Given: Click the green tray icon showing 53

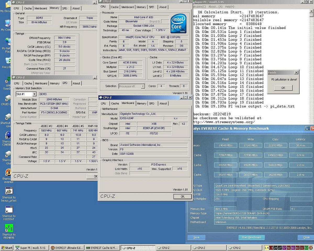Looking at the screenshot, I should point(307,248).
